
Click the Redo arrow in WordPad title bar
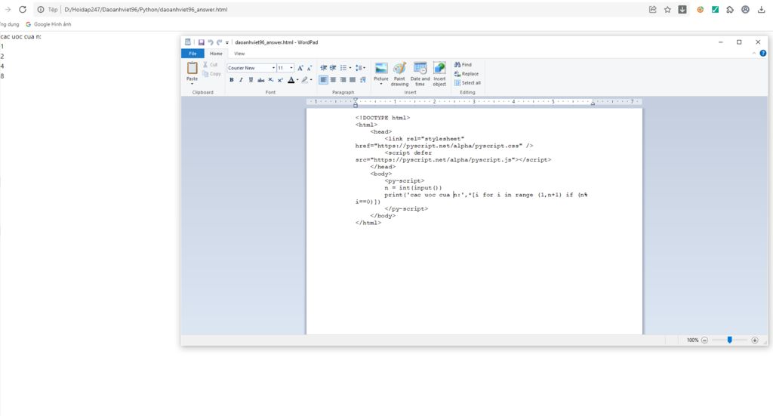[x=220, y=42]
